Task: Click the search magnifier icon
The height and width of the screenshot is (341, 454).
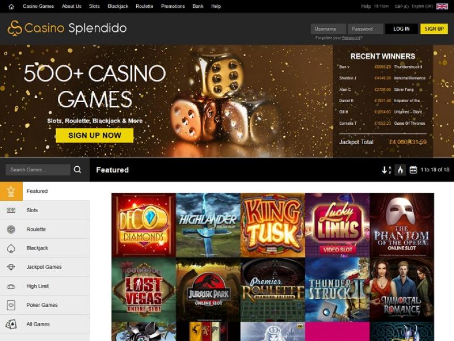Action: point(77,170)
